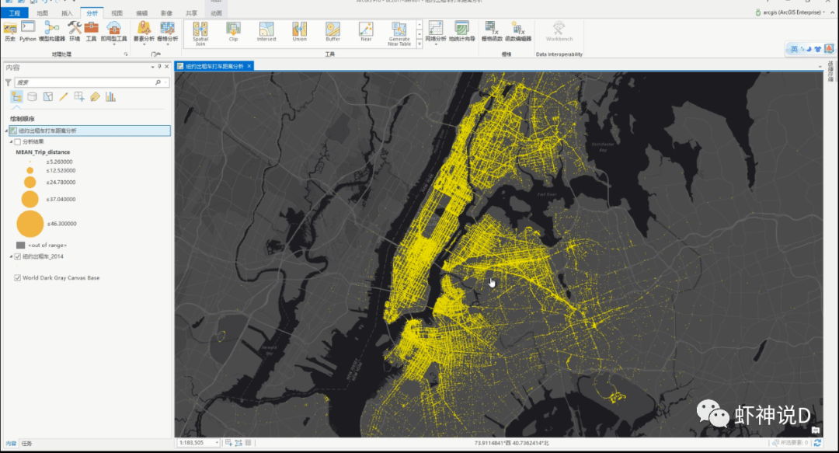The width and height of the screenshot is (839, 453).
Task: Click the Workbench icon
Action: click(559, 31)
